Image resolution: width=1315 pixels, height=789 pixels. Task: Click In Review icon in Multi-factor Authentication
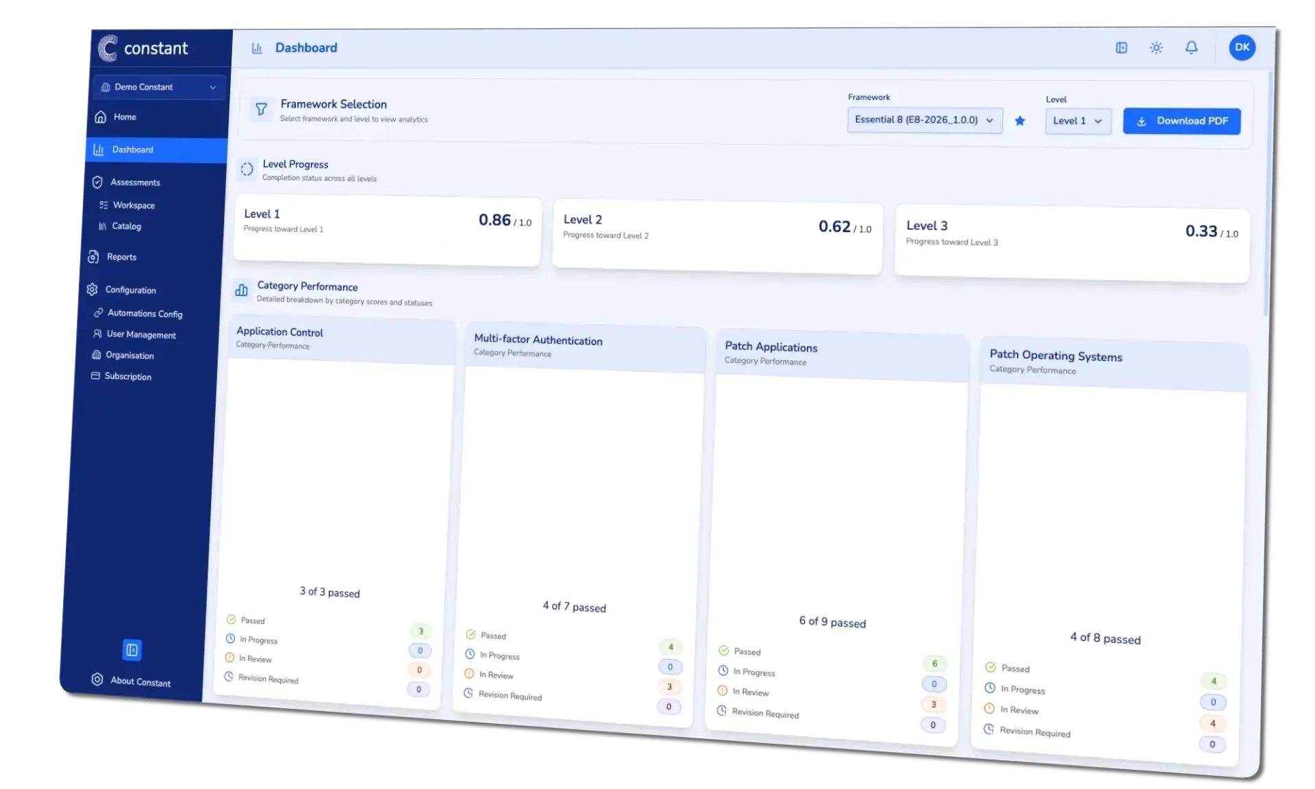(469, 674)
